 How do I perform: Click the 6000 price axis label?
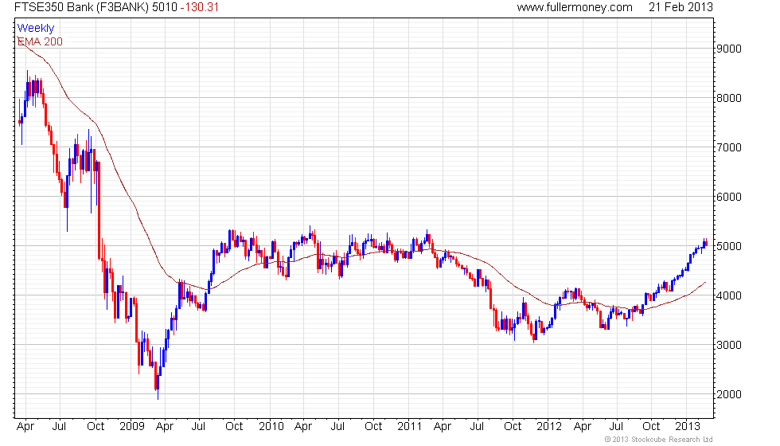coord(729,197)
